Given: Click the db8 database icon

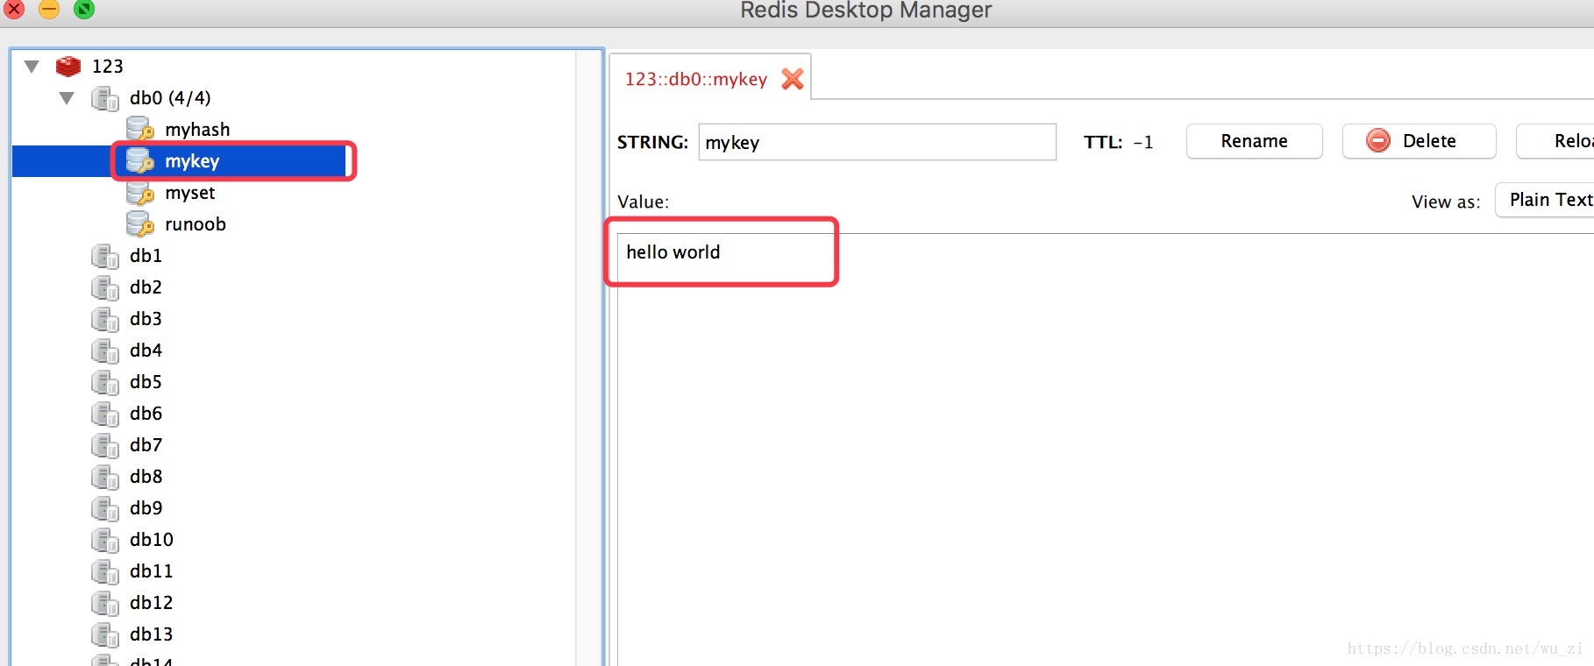Looking at the screenshot, I should [105, 477].
